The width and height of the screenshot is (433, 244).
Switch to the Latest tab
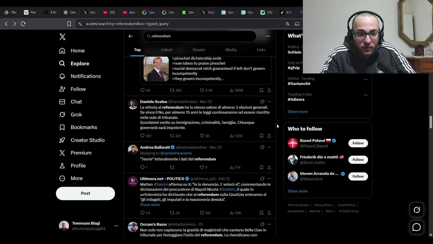[x=166, y=50]
